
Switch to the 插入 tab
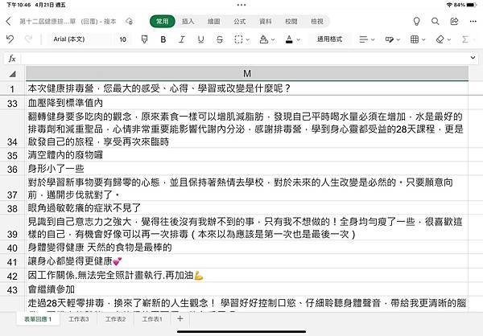pyautogui.click(x=188, y=21)
